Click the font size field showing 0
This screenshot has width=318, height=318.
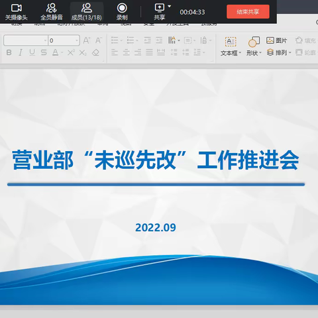(x=62, y=40)
